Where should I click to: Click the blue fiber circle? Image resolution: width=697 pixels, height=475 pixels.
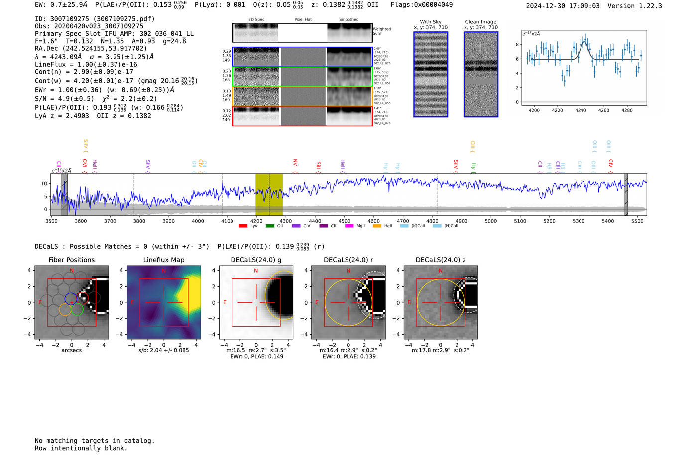71,299
